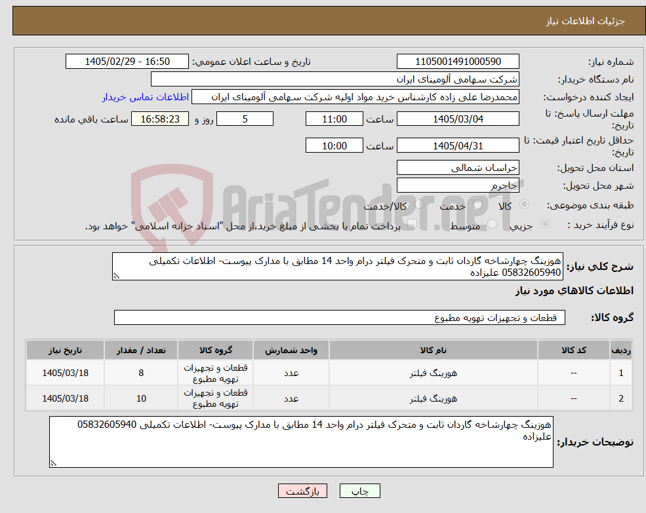
Task: Click the گروه کالا column header
Action: (216, 350)
